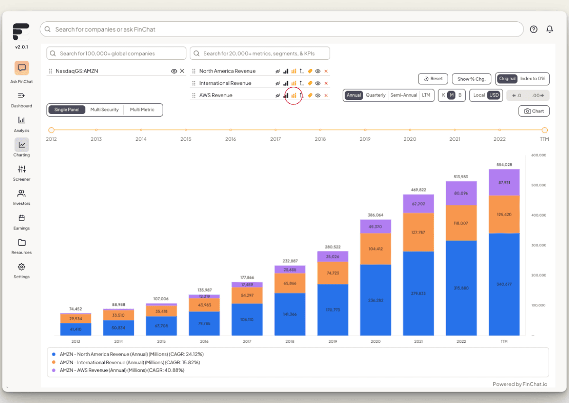Remove International Revenue metric
The height and width of the screenshot is (403, 569).
click(326, 83)
